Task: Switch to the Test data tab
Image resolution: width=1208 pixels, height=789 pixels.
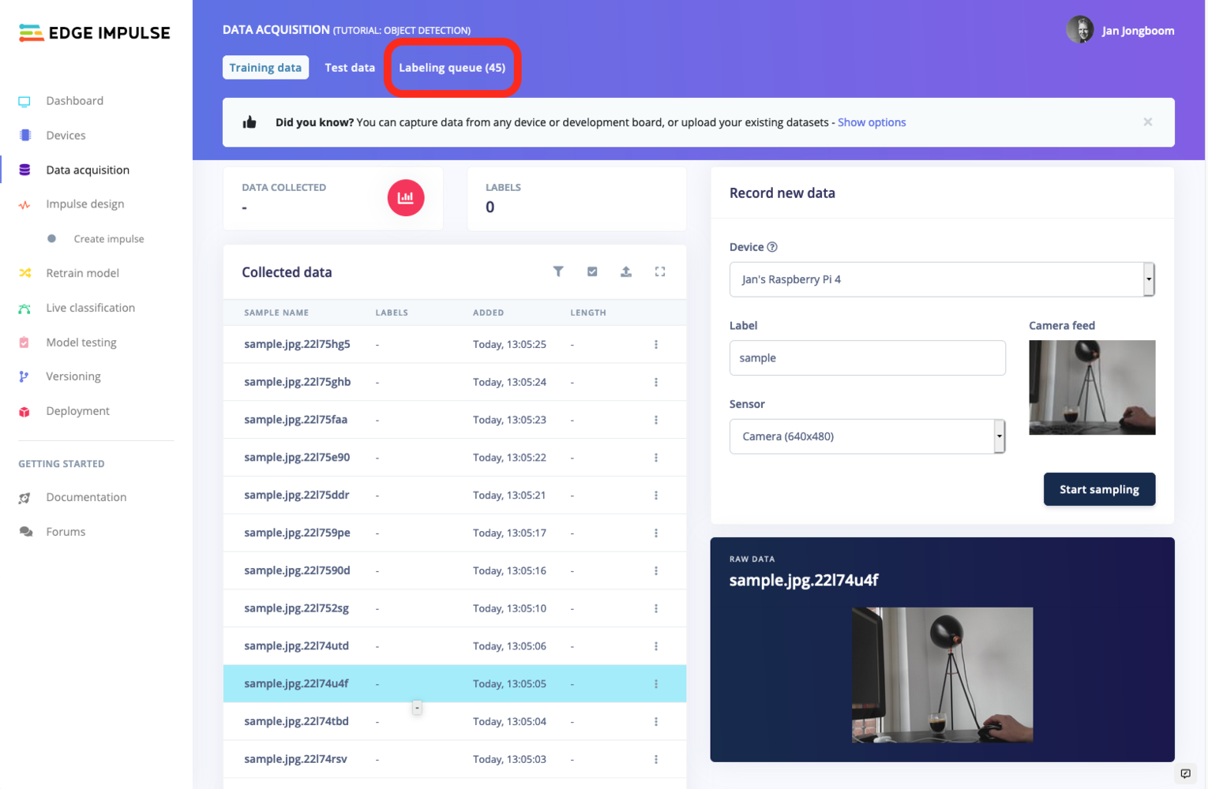Action: pyautogui.click(x=350, y=68)
